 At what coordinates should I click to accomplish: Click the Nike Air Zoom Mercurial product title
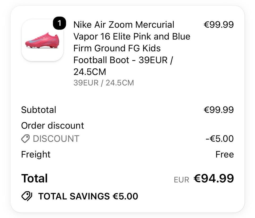point(132,48)
